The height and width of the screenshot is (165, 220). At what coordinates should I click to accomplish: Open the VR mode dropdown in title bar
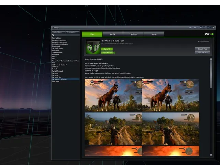(191, 27)
